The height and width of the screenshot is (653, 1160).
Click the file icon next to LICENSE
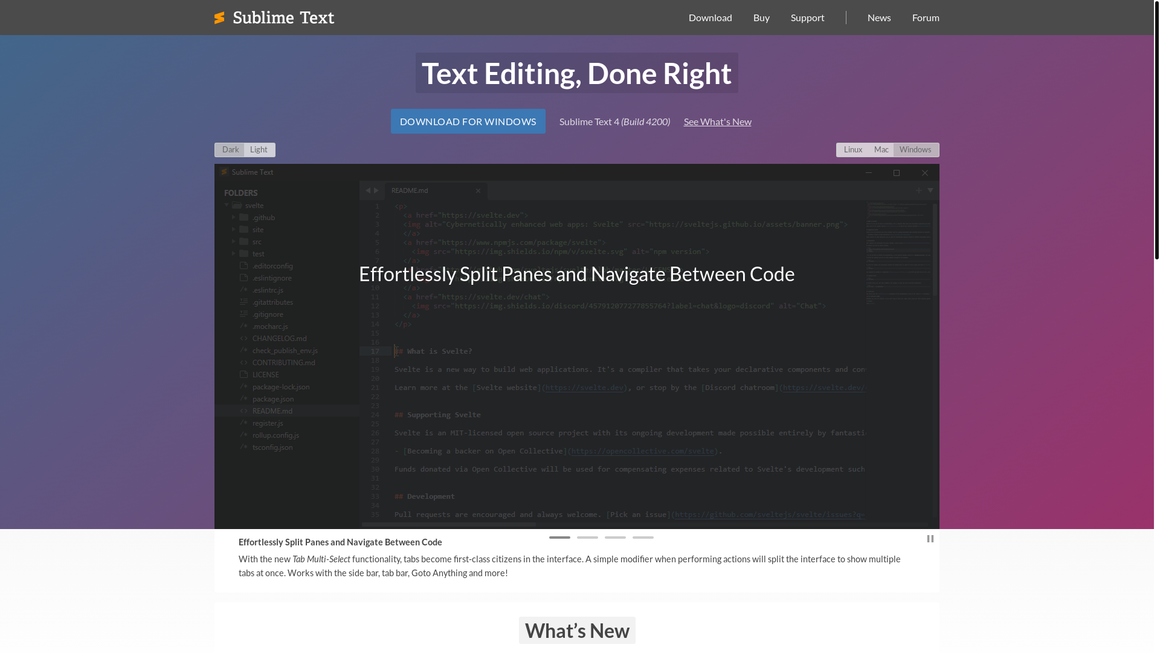(244, 375)
